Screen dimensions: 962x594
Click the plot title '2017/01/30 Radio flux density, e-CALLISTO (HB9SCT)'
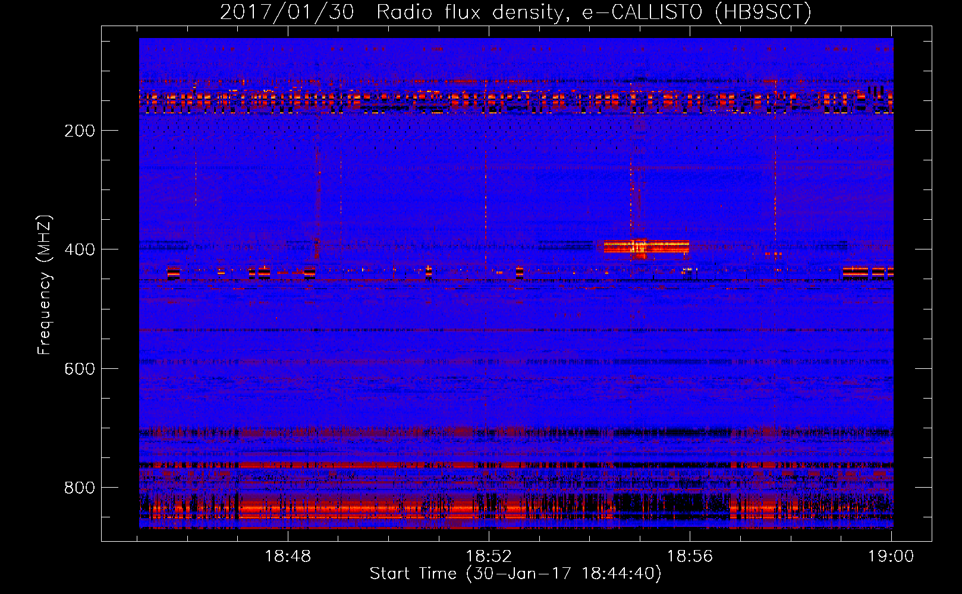(515, 12)
